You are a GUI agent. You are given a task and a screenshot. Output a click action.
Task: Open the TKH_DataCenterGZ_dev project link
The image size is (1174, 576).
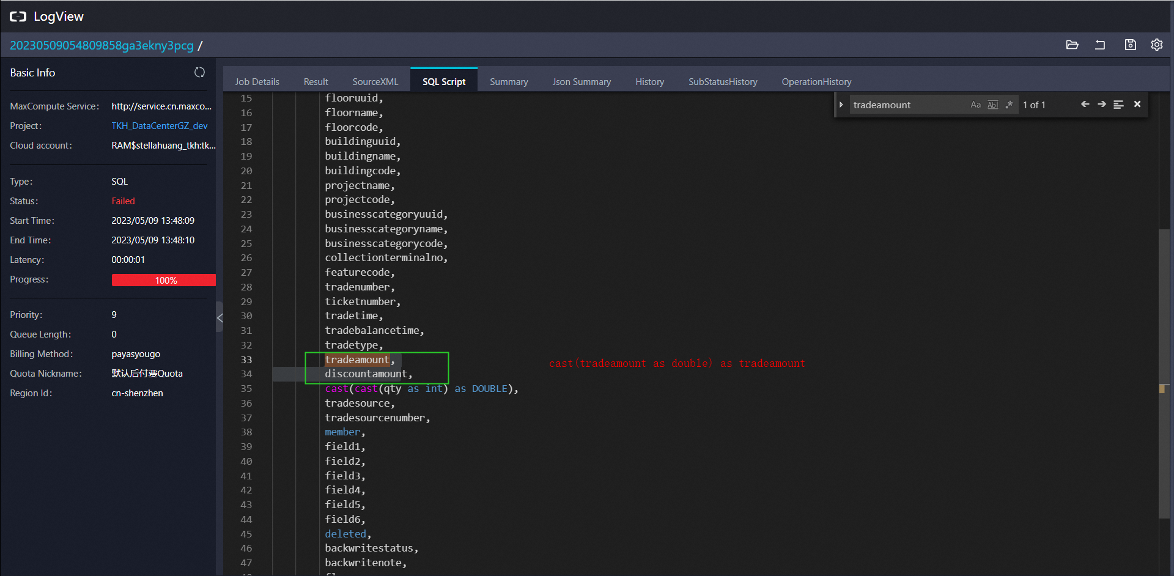(x=160, y=125)
